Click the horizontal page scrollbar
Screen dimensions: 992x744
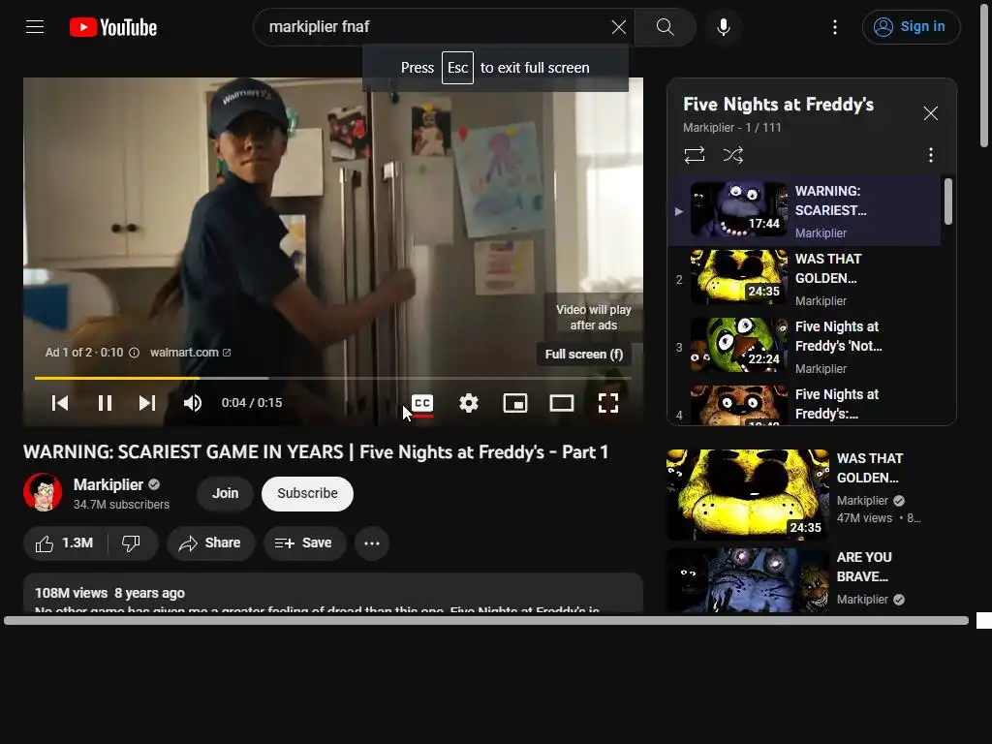[x=486, y=621]
